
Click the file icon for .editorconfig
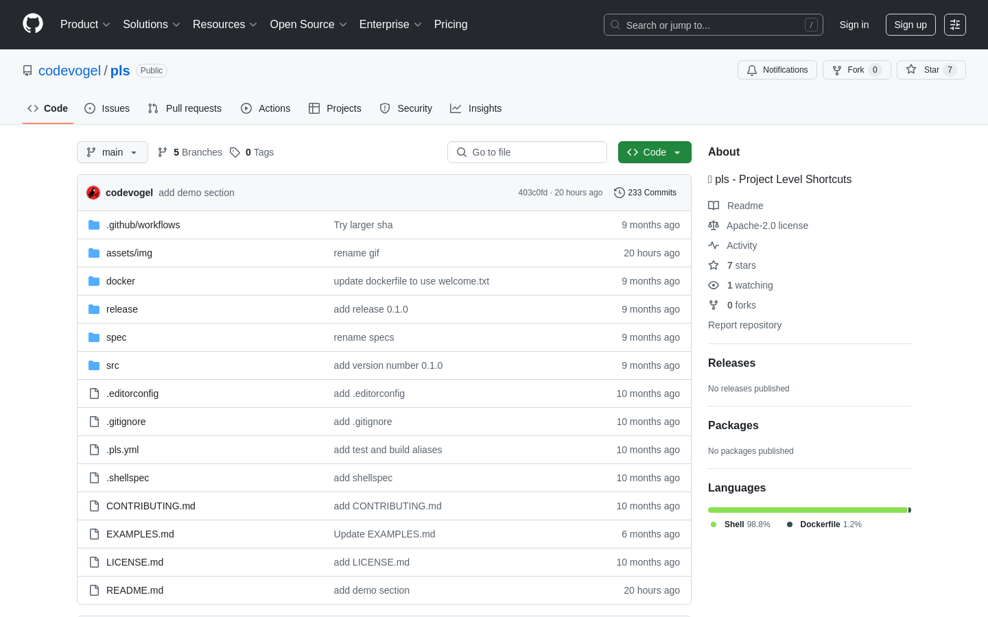click(94, 394)
